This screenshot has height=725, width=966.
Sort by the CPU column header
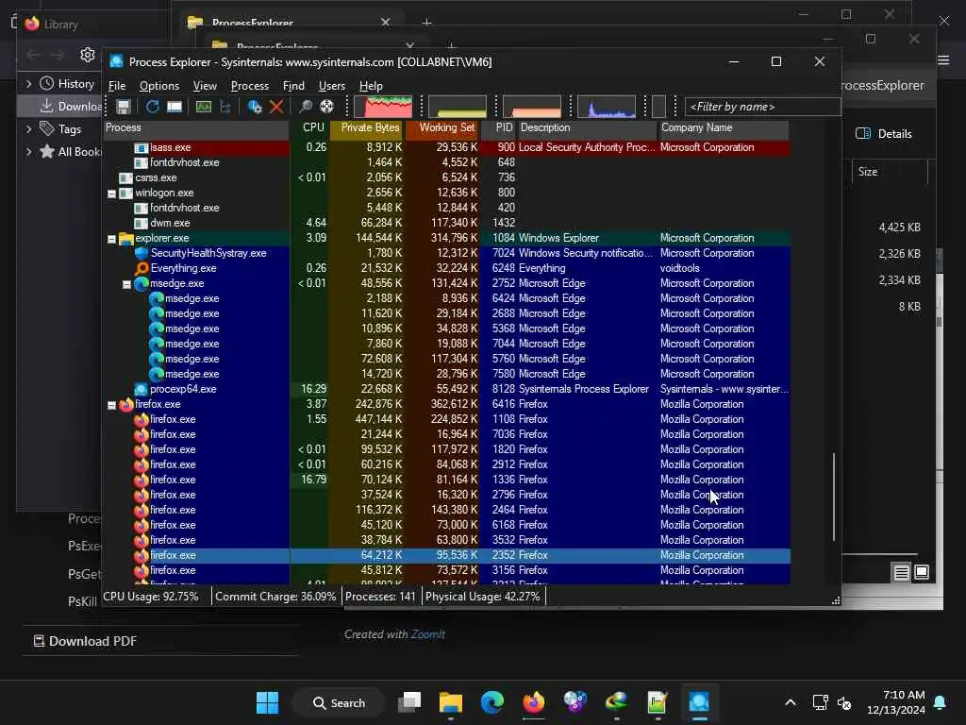(309, 127)
